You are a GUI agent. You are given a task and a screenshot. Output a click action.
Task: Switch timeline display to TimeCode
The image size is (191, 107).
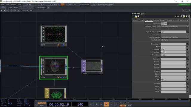pyautogui.click(x=42, y=103)
